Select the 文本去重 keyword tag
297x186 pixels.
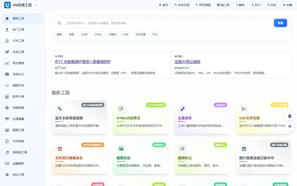pos(140,34)
